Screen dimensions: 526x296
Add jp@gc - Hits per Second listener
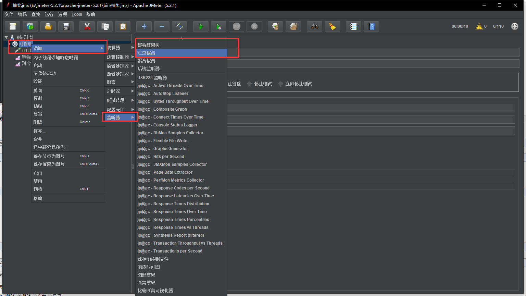[x=181, y=157]
